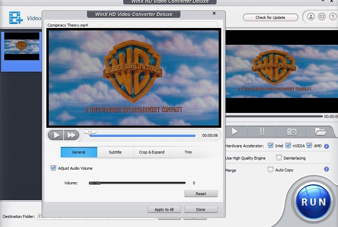The image size is (338, 227).
Task: Click the add Video icon in toolbar
Action: point(16,18)
